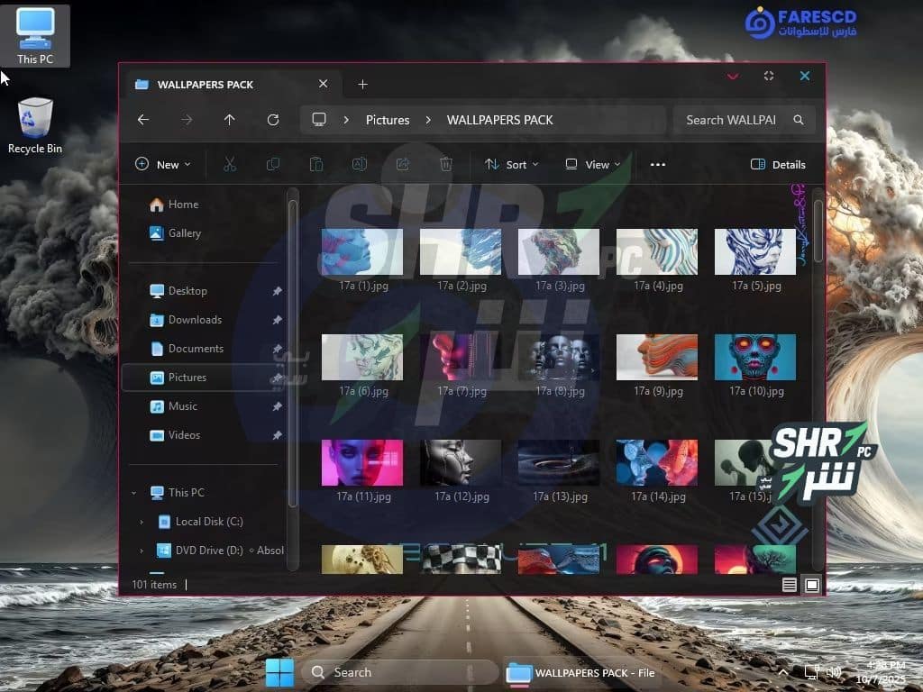Click the Rename icon in toolbar
Image resolution: width=923 pixels, height=692 pixels.
[359, 165]
